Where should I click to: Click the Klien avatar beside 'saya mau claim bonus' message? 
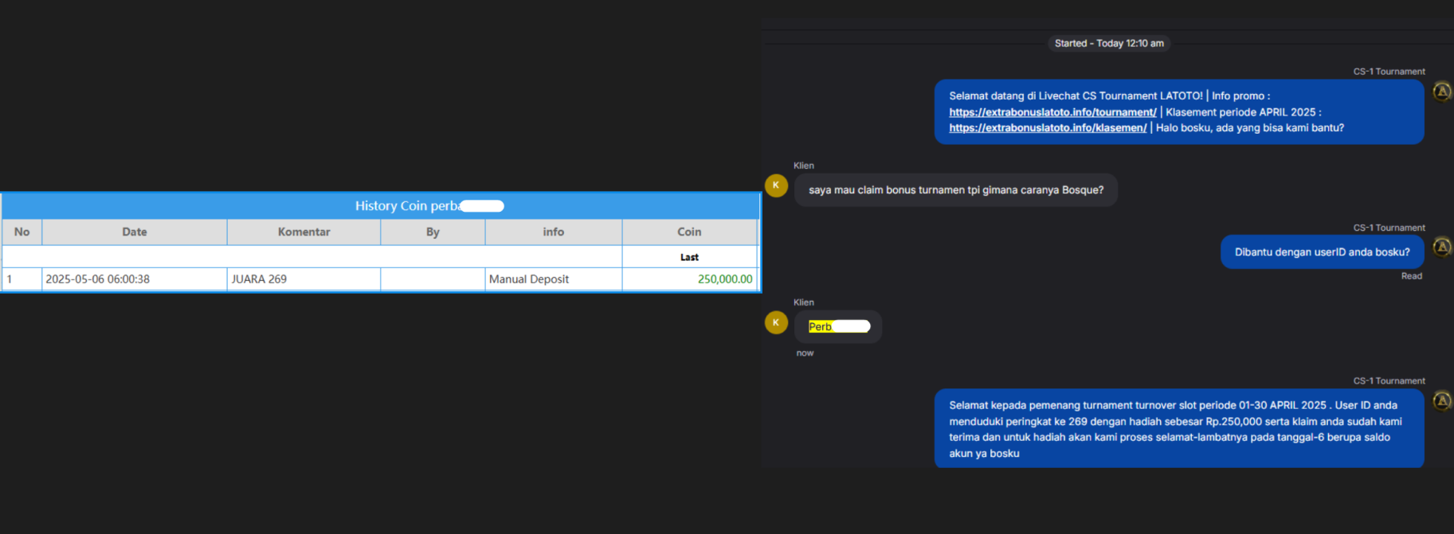(776, 185)
